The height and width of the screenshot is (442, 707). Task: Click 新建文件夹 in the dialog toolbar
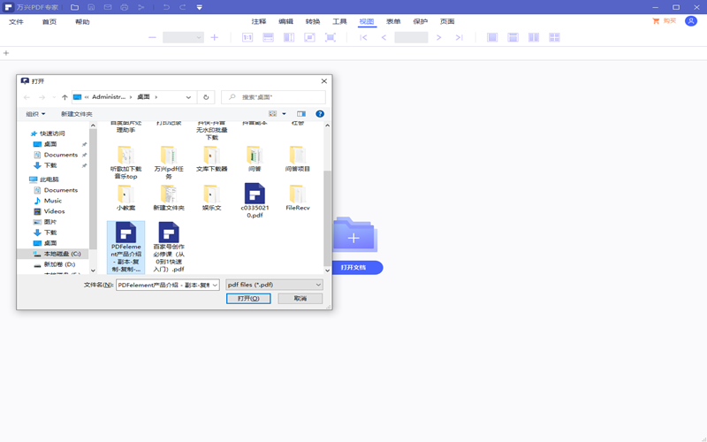pos(76,114)
